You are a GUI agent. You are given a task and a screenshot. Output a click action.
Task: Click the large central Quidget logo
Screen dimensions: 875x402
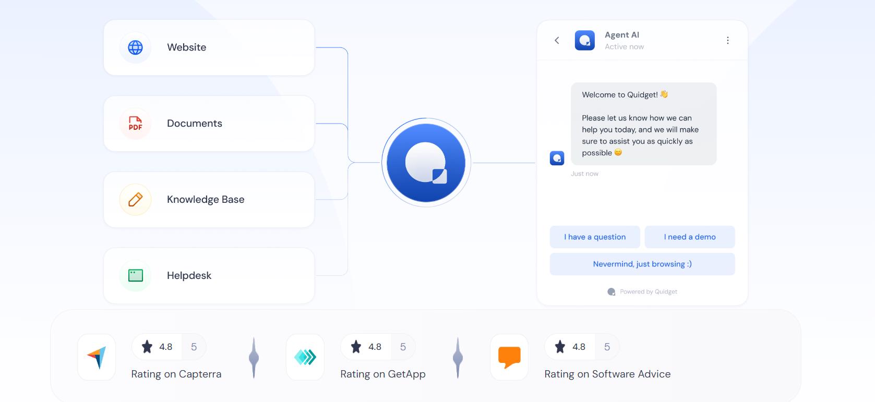click(x=426, y=163)
